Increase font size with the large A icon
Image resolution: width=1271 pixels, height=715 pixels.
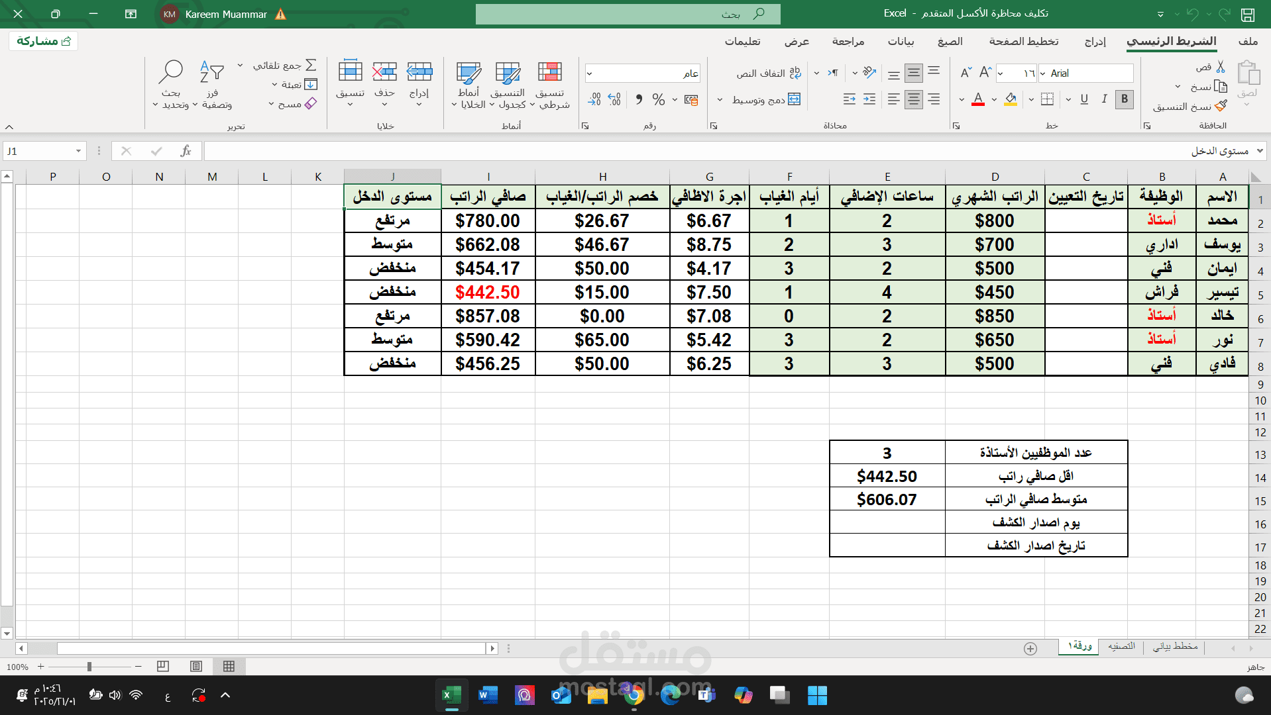985,73
